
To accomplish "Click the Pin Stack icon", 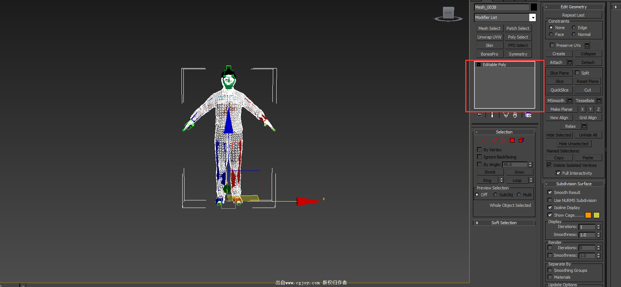I will coord(479,115).
